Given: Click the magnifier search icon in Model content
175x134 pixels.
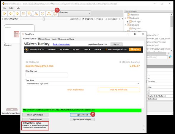Looking at the screenshot, I should (x=170, y=57).
